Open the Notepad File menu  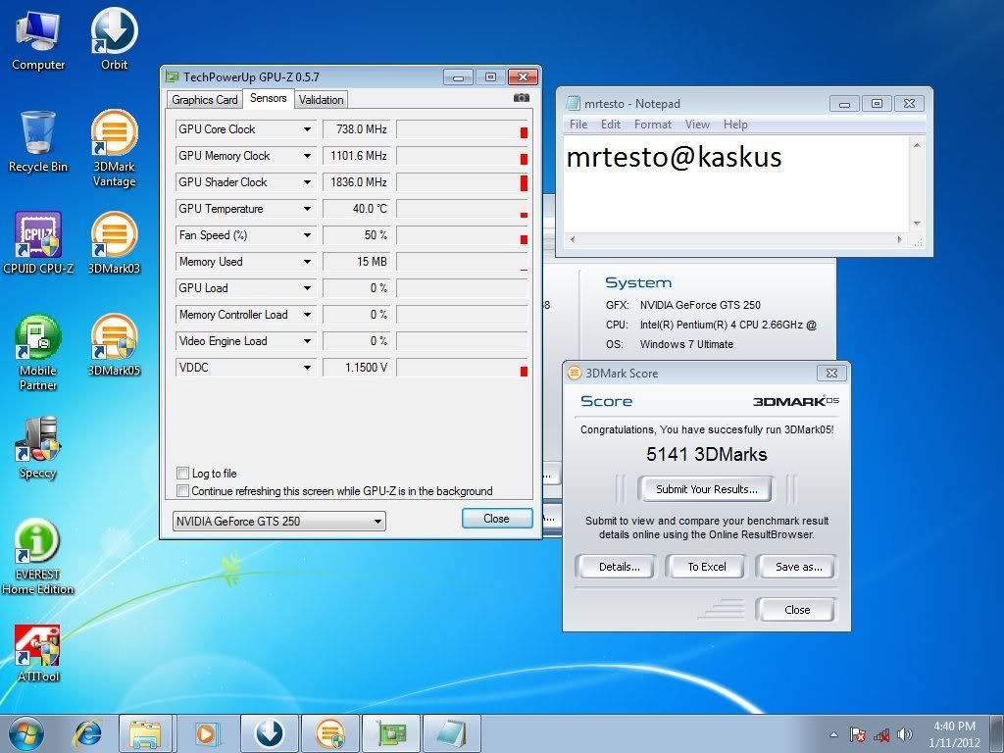tap(578, 125)
